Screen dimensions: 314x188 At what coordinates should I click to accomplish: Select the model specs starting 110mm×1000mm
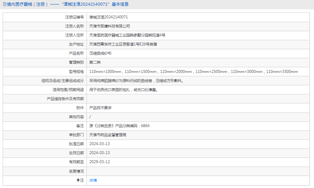(x=193, y=71)
